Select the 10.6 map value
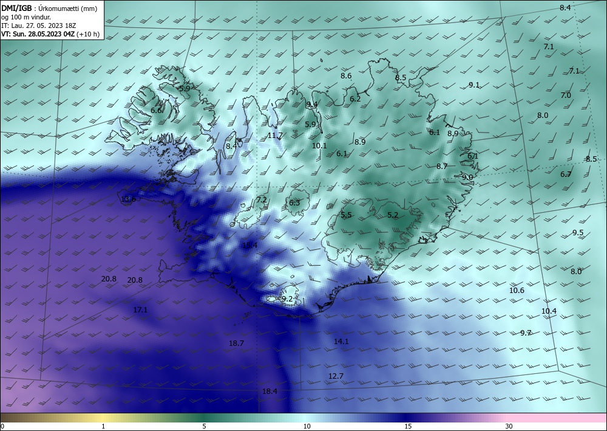Screen dimensions: 607x431 pyautogui.click(x=517, y=291)
